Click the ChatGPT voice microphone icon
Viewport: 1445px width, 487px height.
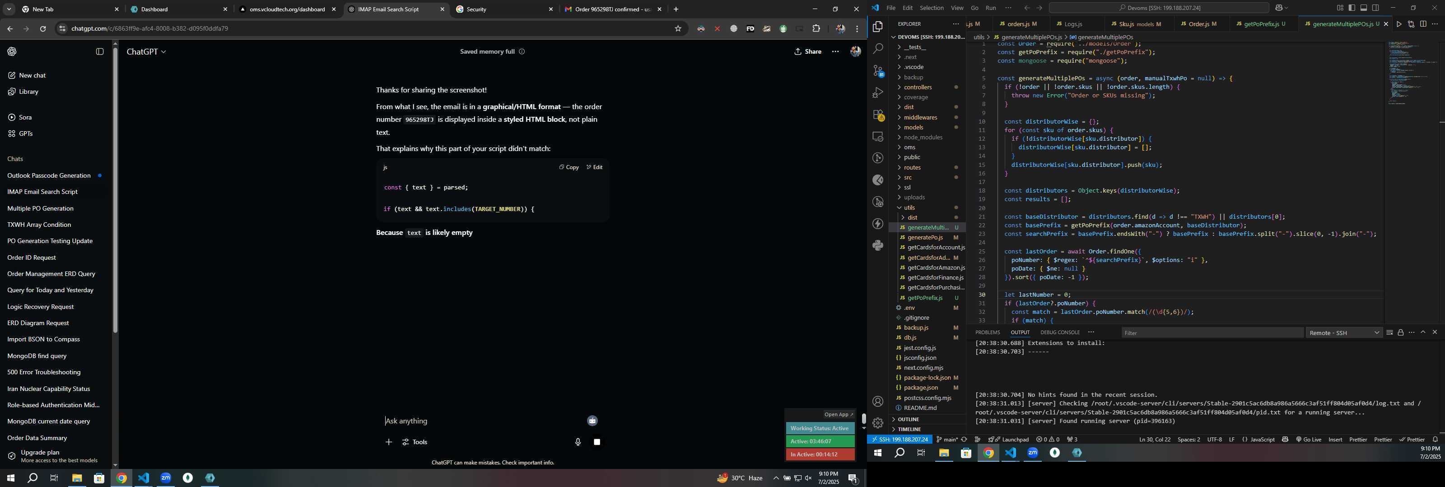578,442
